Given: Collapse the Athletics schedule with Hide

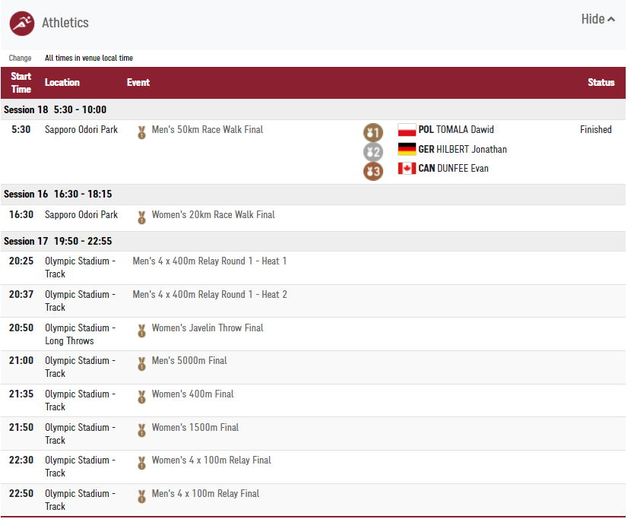Looking at the screenshot, I should coord(598,19).
